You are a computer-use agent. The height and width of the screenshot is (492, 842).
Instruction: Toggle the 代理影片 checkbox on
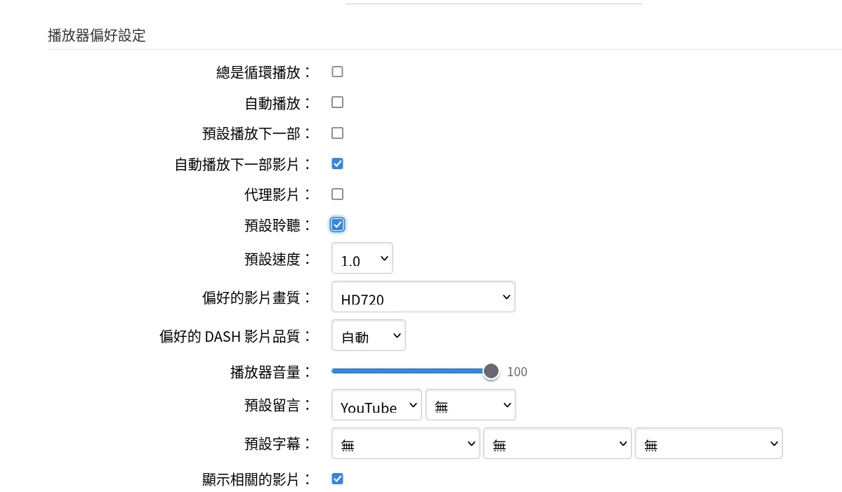(337, 194)
